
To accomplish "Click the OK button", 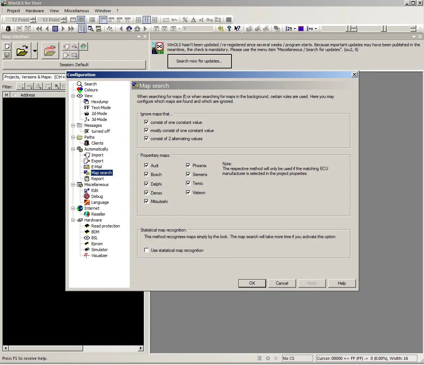I will (252, 283).
